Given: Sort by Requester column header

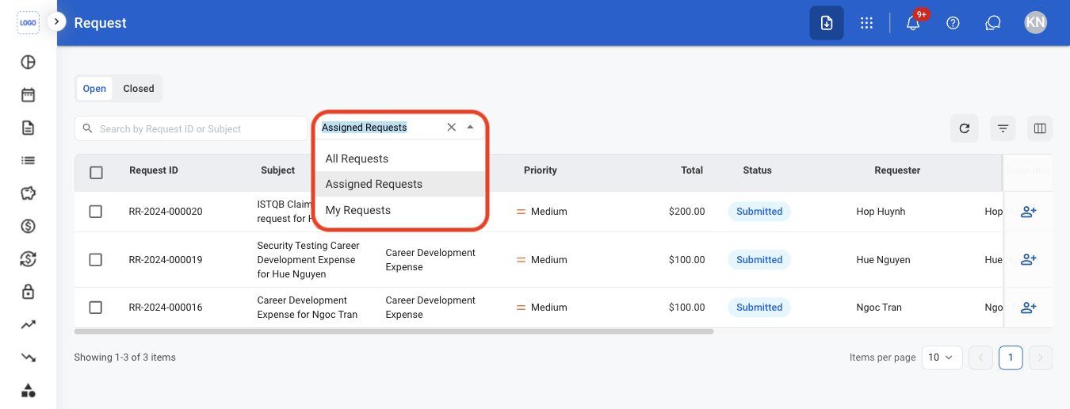Looking at the screenshot, I should tap(897, 170).
